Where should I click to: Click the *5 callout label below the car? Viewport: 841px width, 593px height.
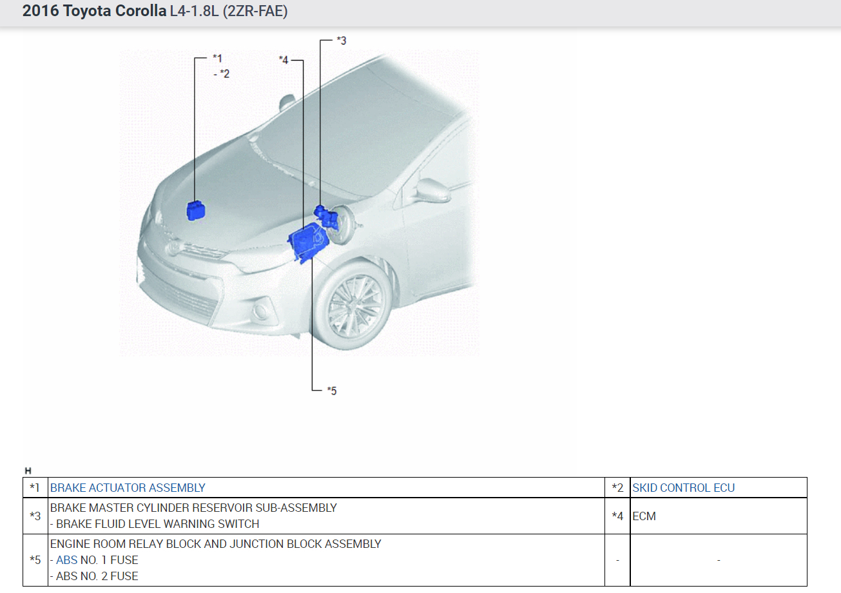(332, 391)
